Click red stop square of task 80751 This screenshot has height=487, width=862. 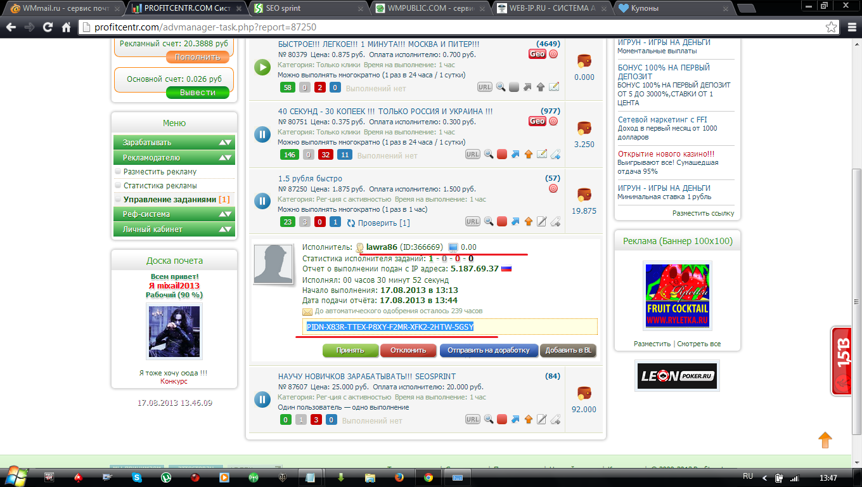[x=502, y=154]
